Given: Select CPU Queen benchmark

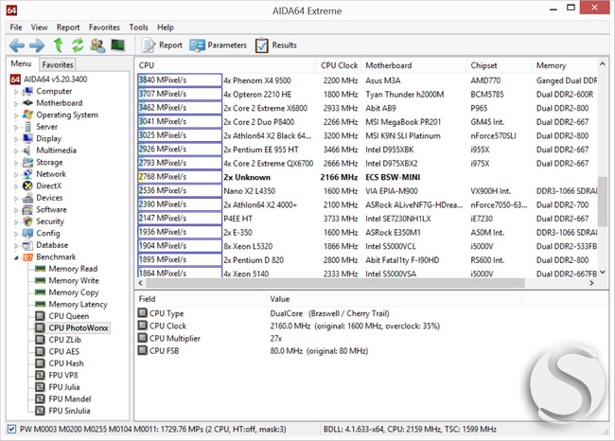Looking at the screenshot, I should [69, 316].
